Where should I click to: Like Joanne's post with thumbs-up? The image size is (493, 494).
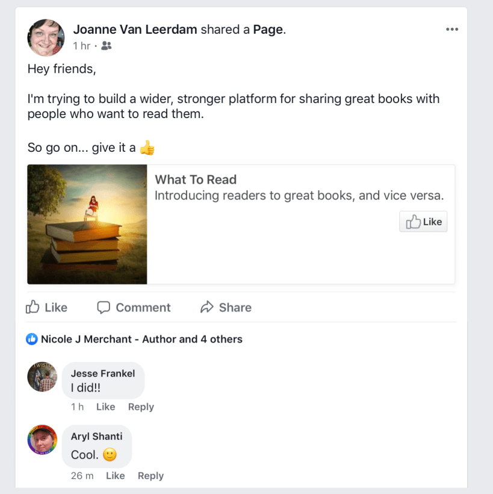point(46,307)
